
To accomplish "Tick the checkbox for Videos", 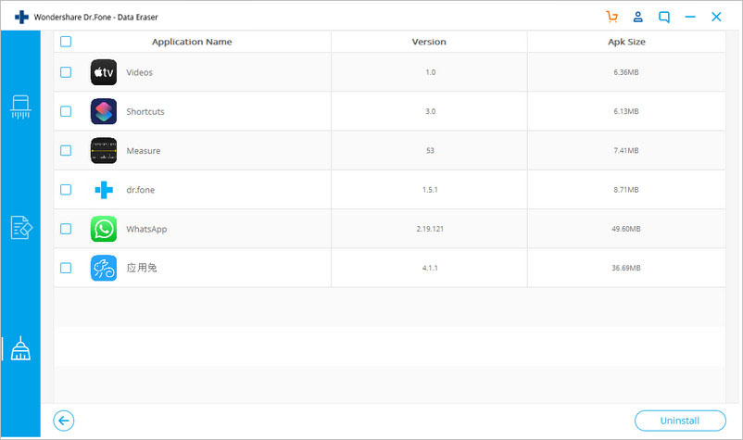I will [x=66, y=72].
